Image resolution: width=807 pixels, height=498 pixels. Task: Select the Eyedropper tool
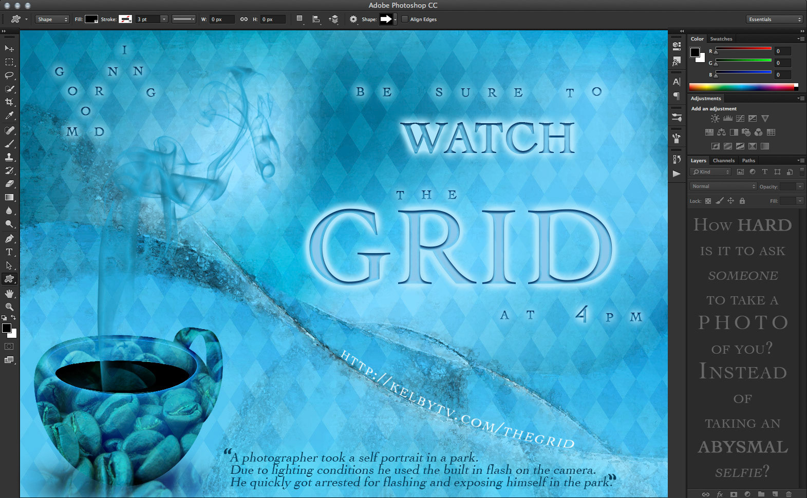click(x=9, y=116)
